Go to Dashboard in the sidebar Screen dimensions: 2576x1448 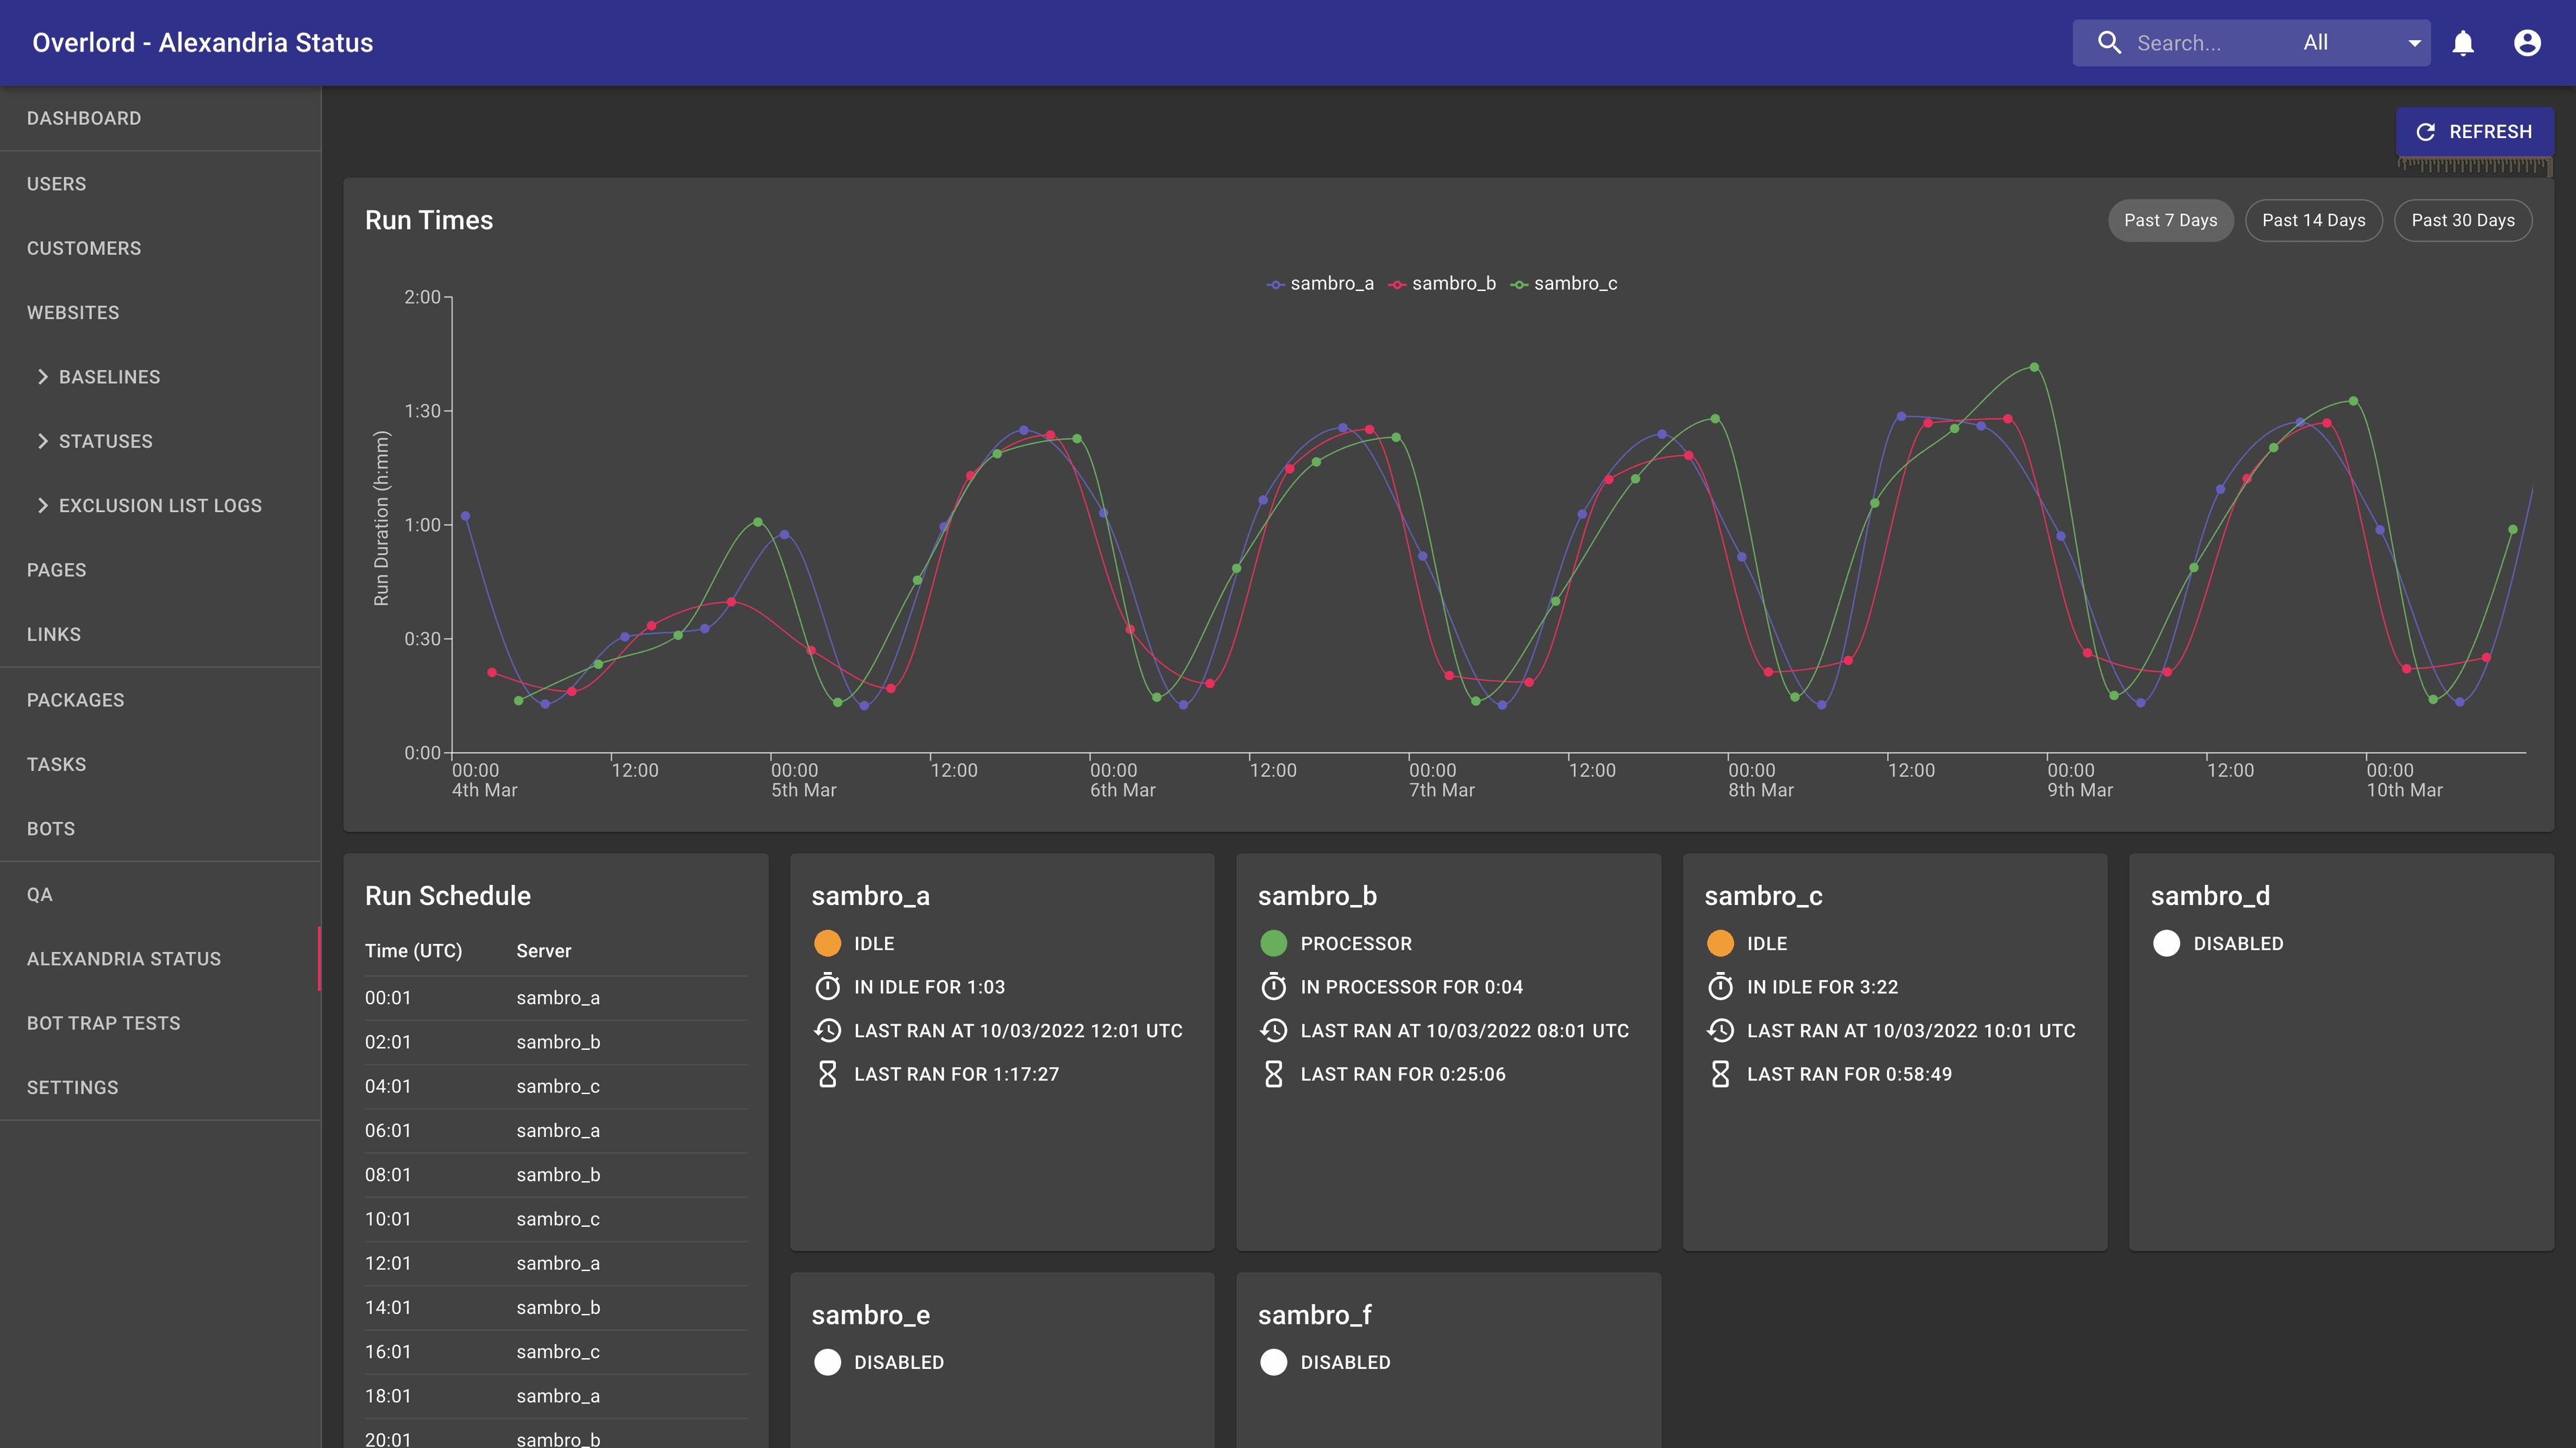[x=160, y=118]
